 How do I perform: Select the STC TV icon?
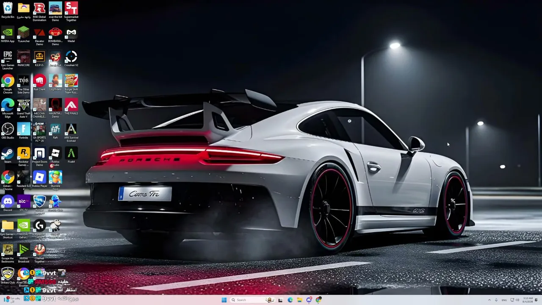24,204
